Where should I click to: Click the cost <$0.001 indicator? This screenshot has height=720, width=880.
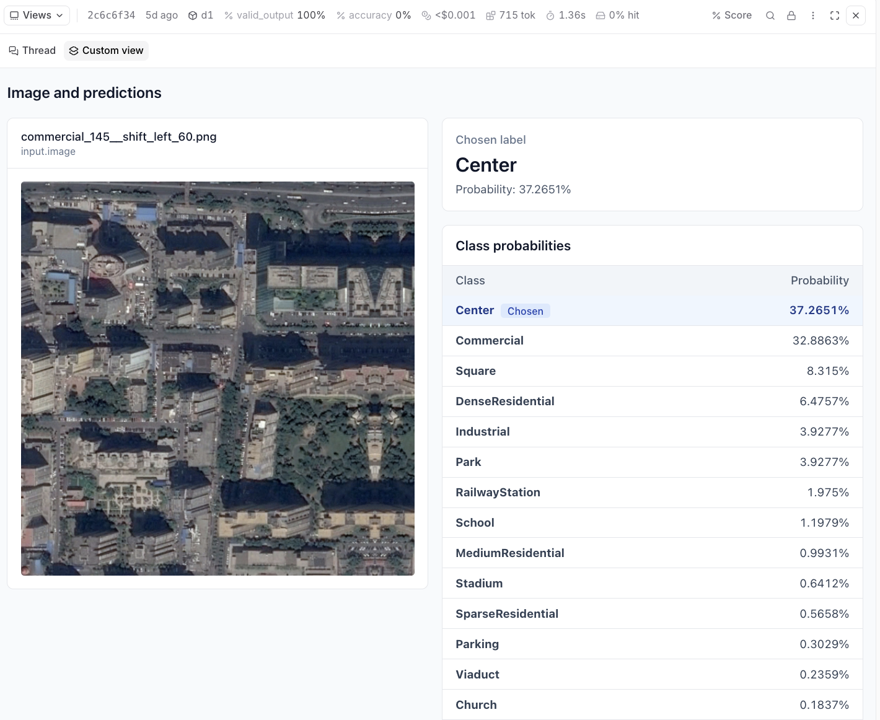(x=449, y=15)
